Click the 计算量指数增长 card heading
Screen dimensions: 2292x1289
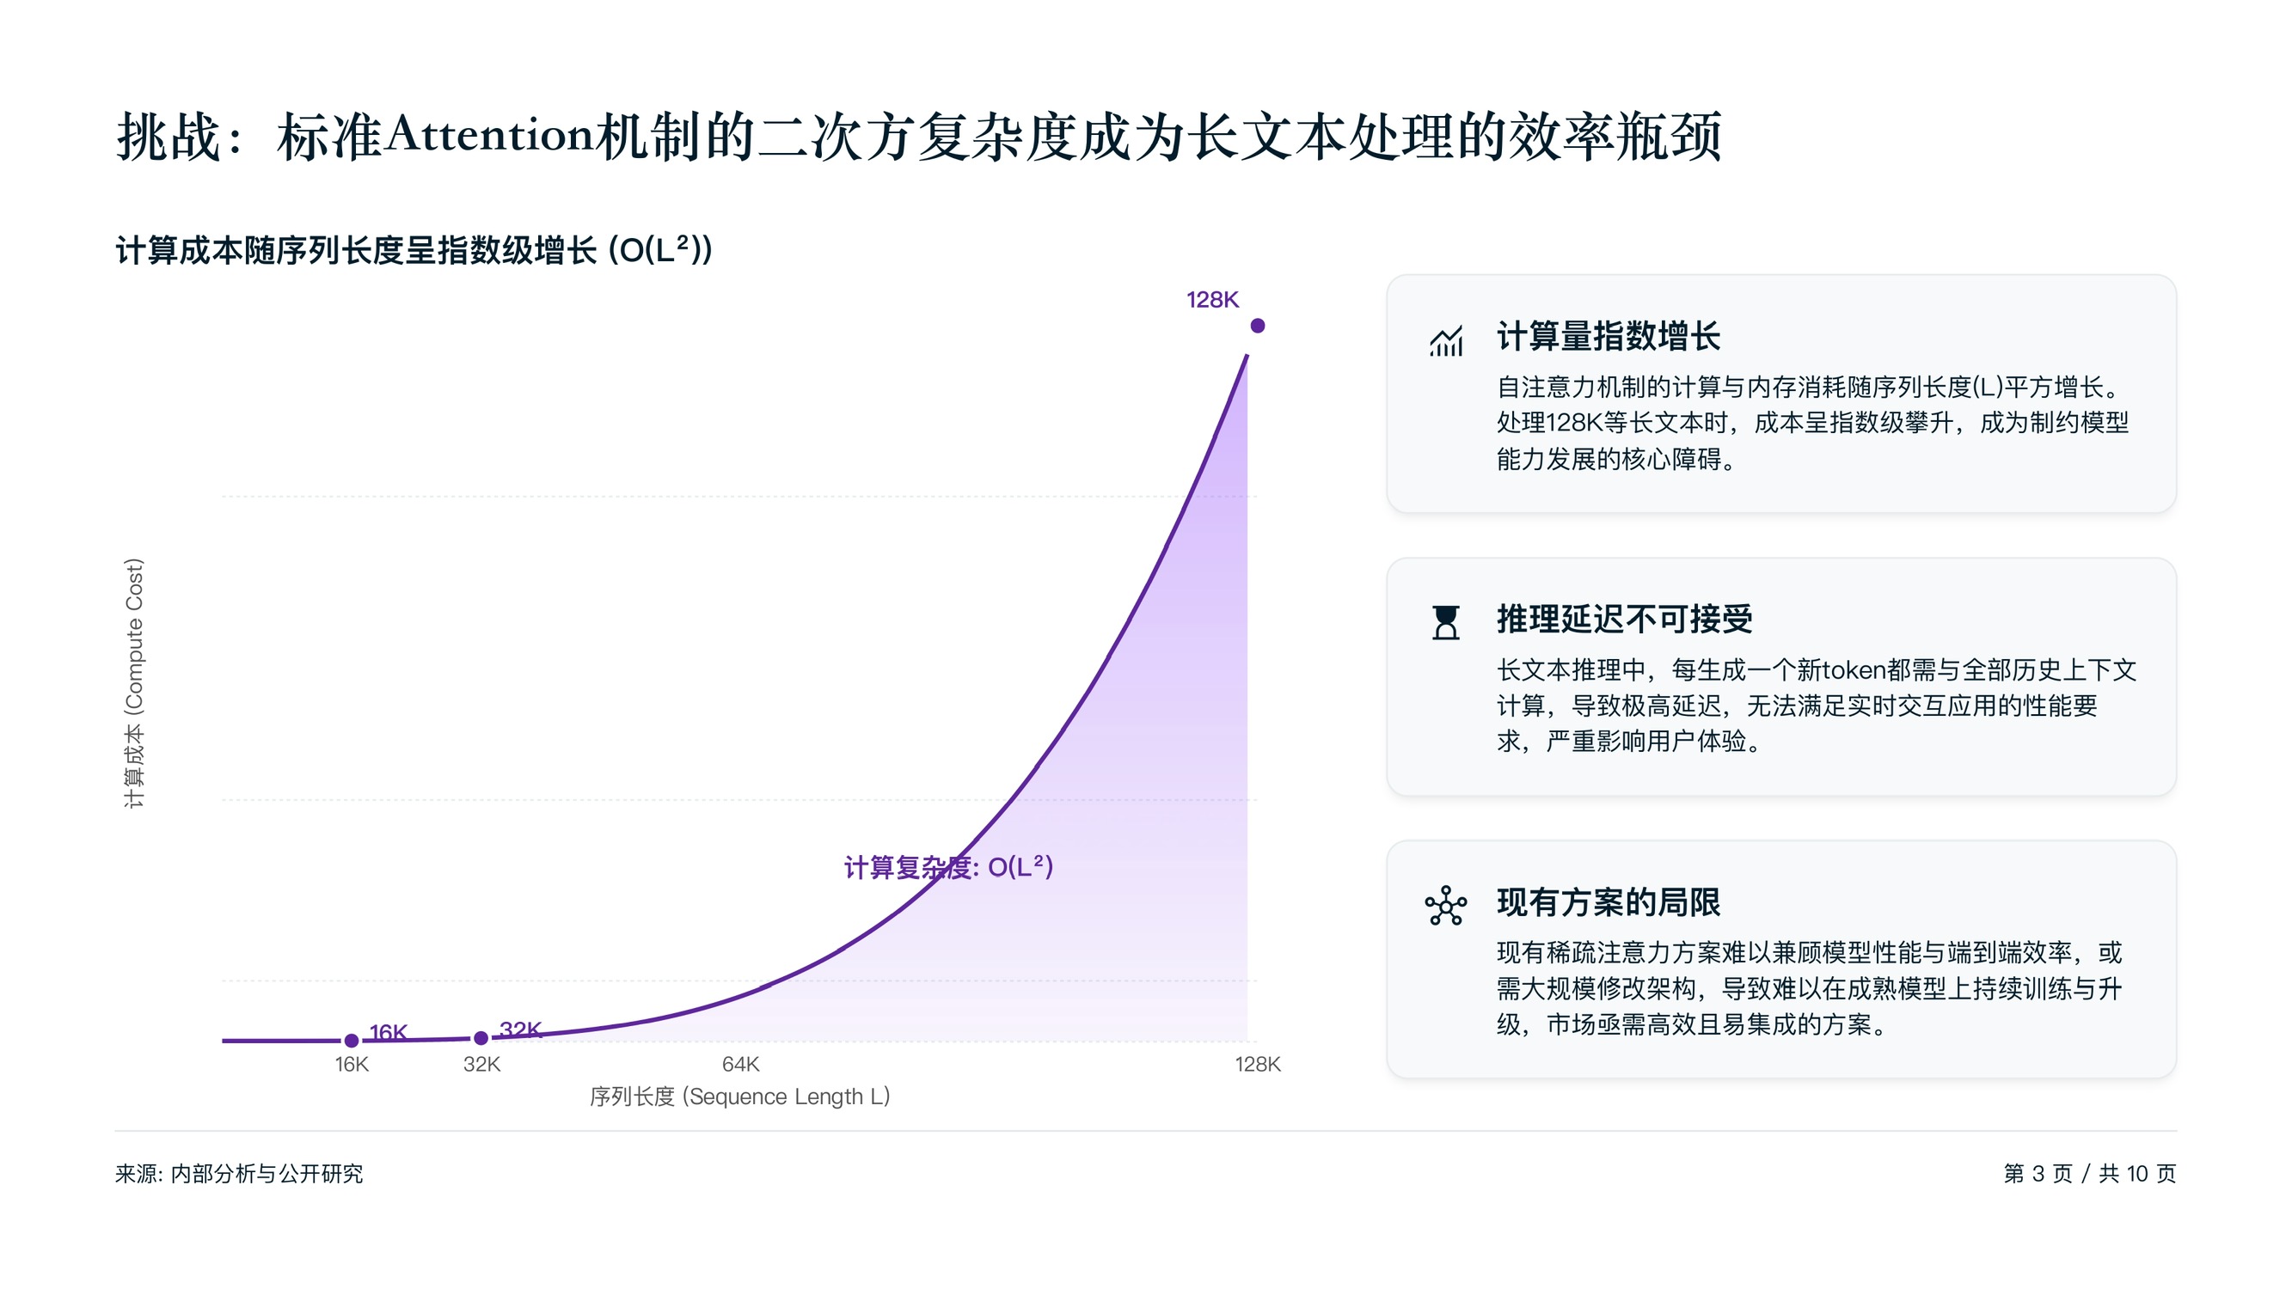[x=1608, y=336]
